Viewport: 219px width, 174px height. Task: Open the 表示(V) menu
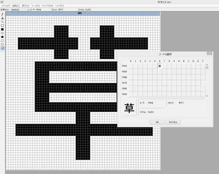[x=25, y=6]
